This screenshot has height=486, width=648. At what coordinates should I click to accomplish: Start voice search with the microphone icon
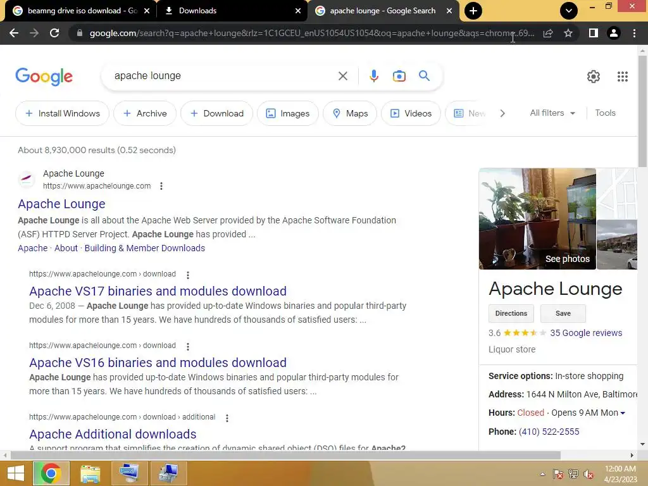(374, 76)
